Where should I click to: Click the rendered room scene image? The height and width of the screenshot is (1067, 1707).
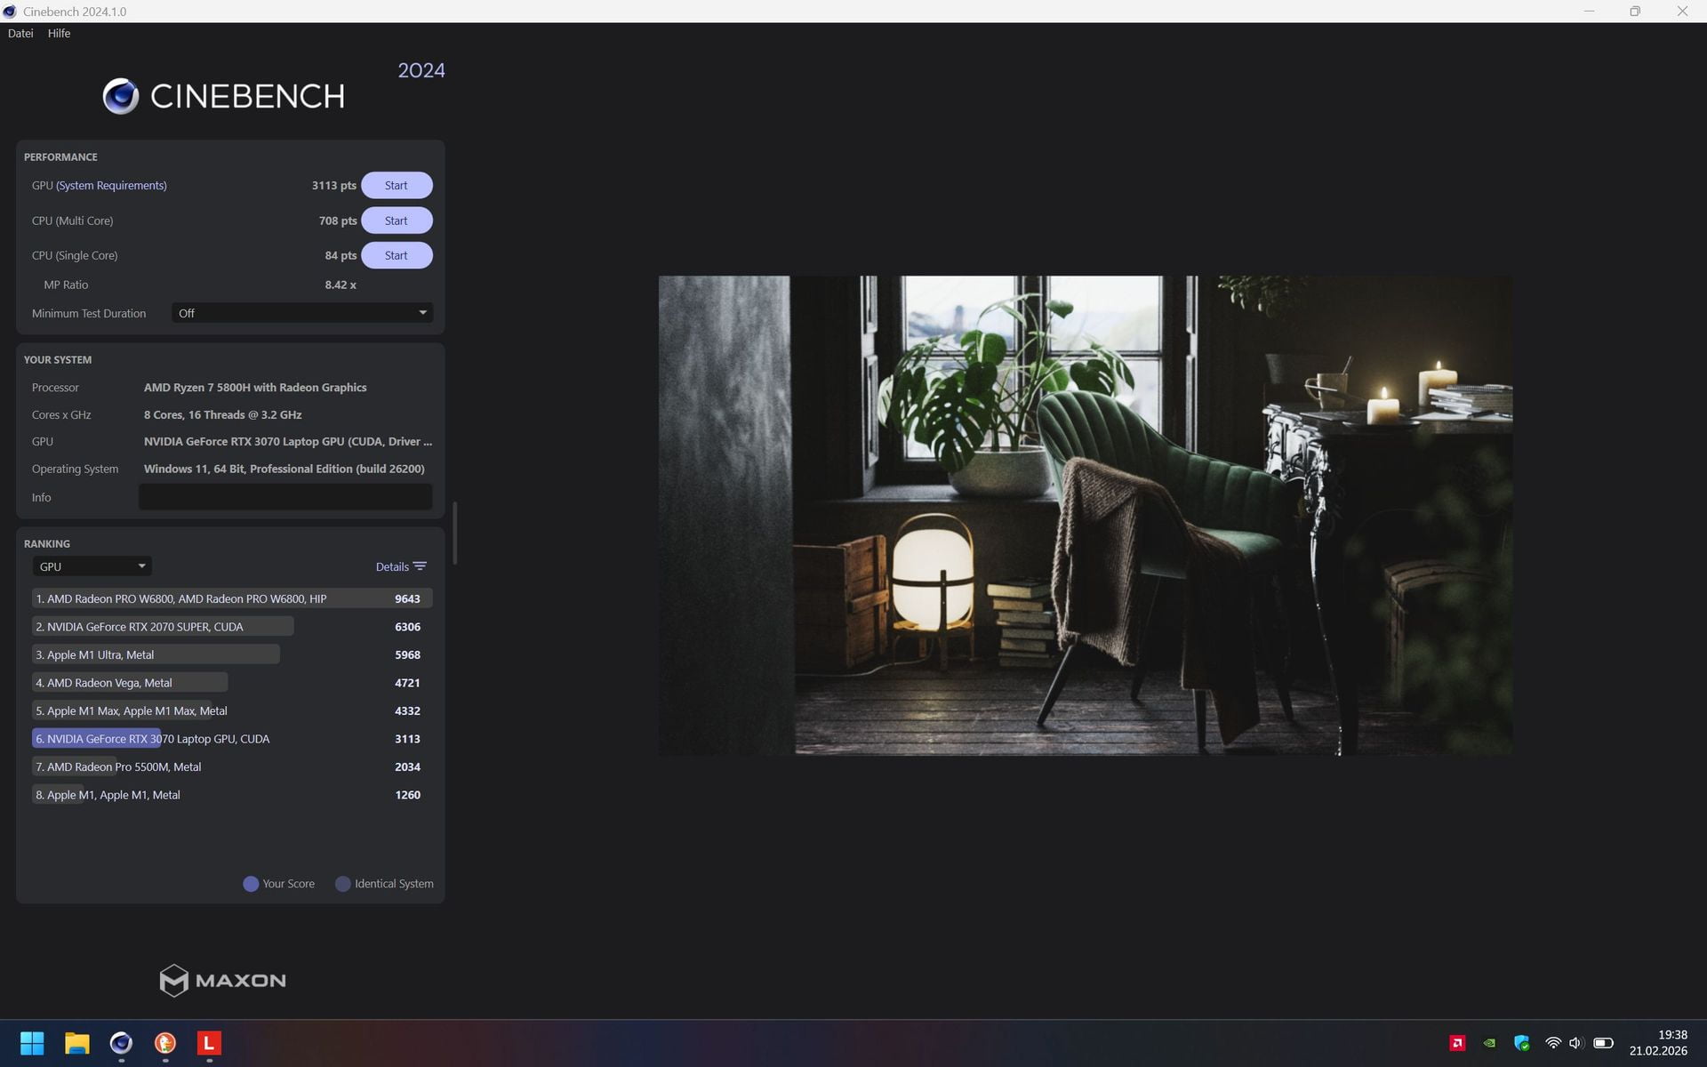pos(1086,516)
